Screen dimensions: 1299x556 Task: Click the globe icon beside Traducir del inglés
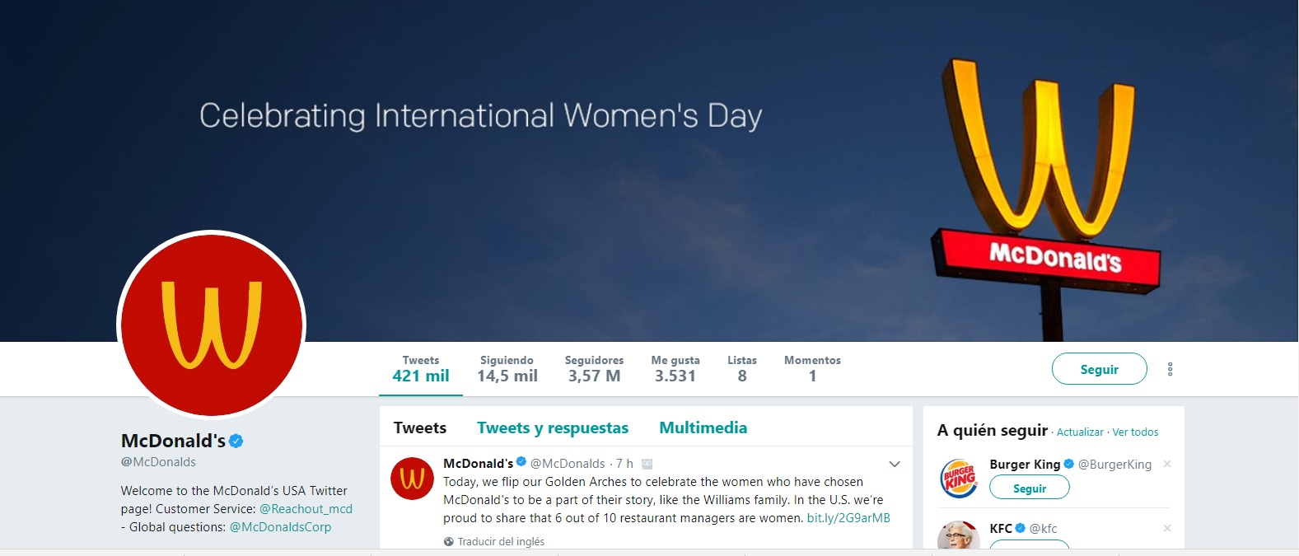(449, 542)
